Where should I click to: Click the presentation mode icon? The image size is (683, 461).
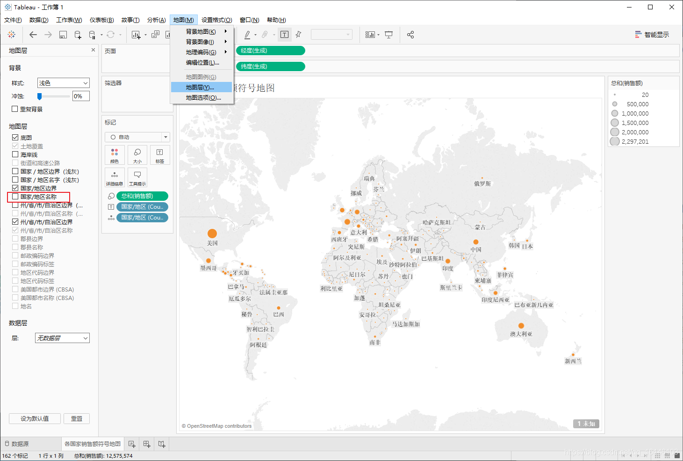click(388, 35)
